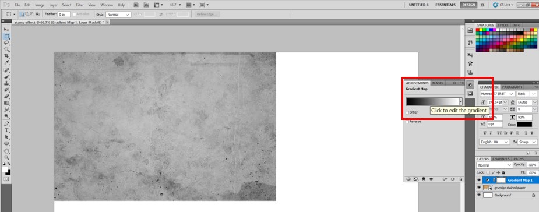Select the Rectangular Marquee tool in toolbox
This screenshot has height=212, width=539.
[x=6, y=37]
